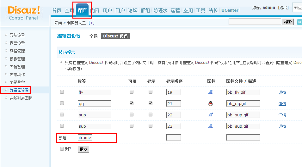The width and height of the screenshot is (302, 167).
Task: Open the 论坛 top menu
Action: tap(133, 10)
